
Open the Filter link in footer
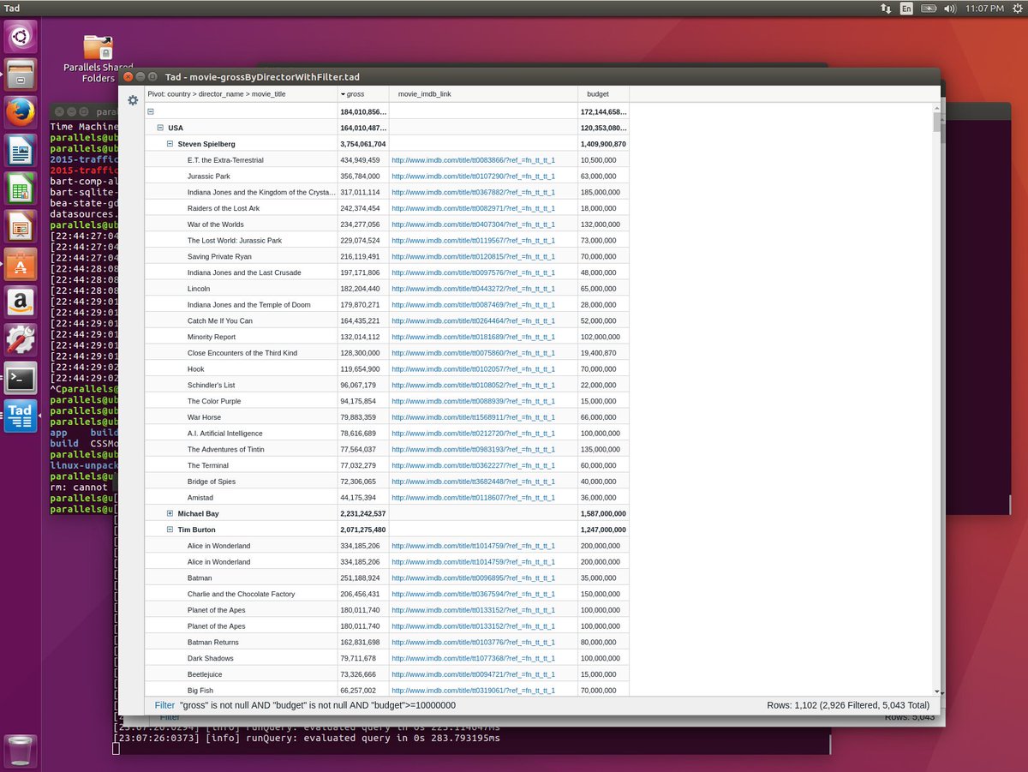pos(164,705)
